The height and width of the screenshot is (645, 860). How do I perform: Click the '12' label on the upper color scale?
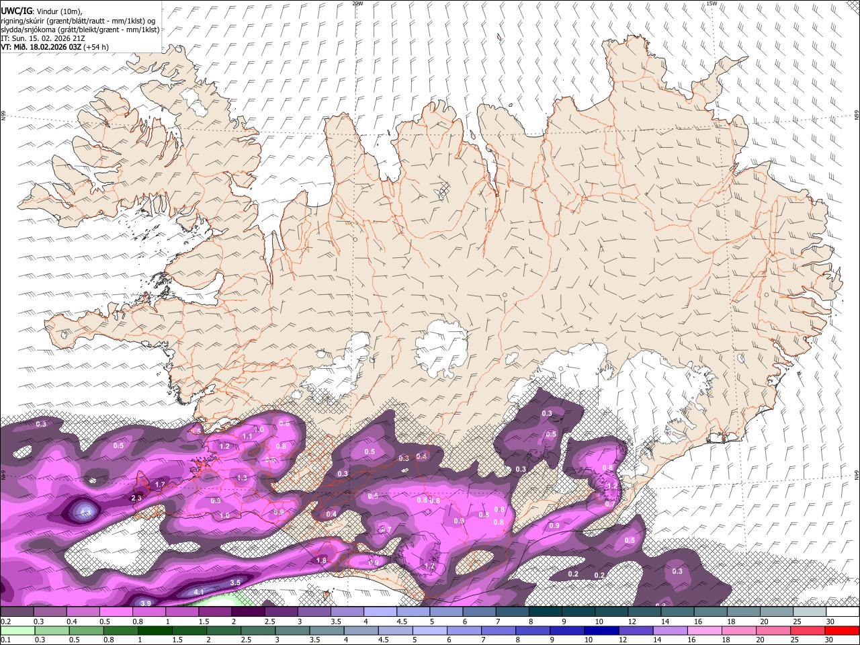tap(632, 621)
